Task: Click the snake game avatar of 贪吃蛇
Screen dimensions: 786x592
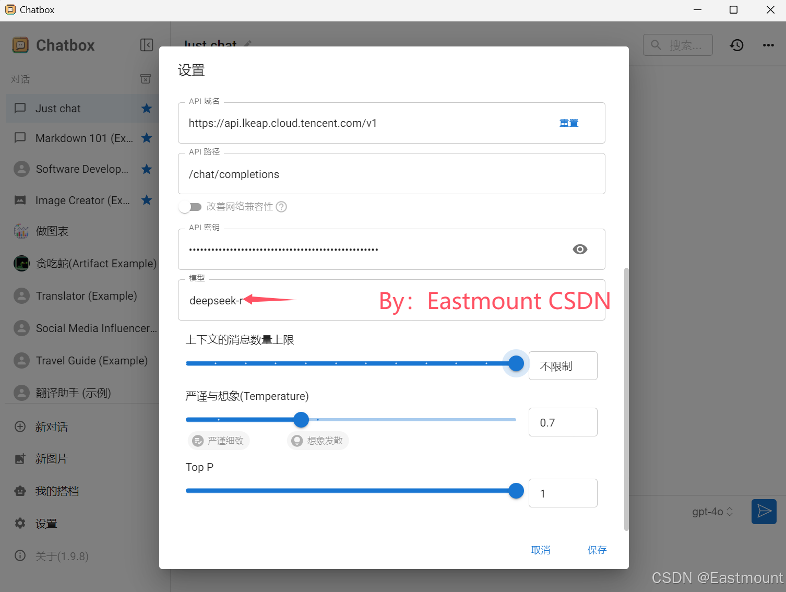Action: [x=21, y=263]
